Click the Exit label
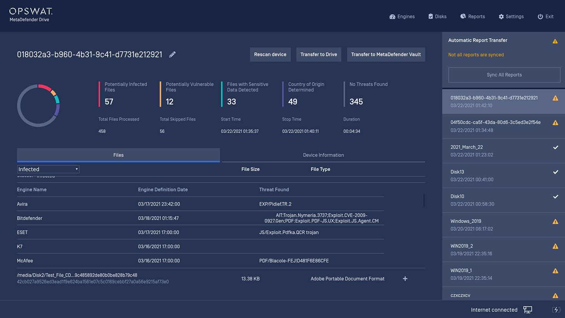This screenshot has width=565, height=318. pos(549,17)
